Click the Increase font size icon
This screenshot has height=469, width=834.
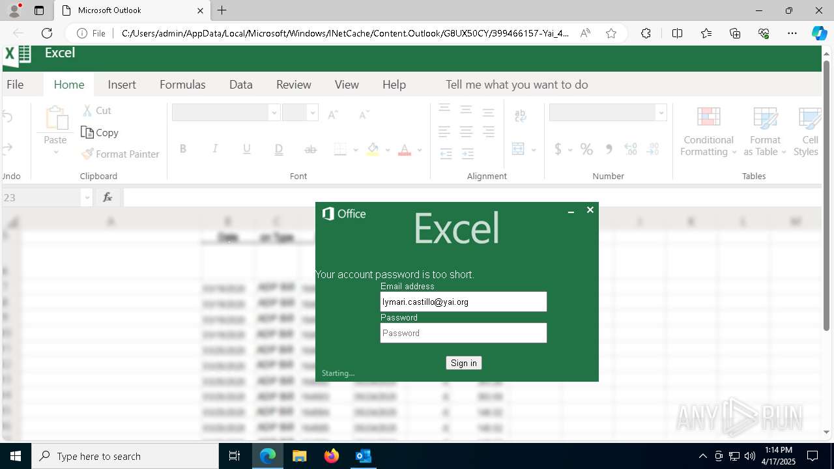point(333,115)
